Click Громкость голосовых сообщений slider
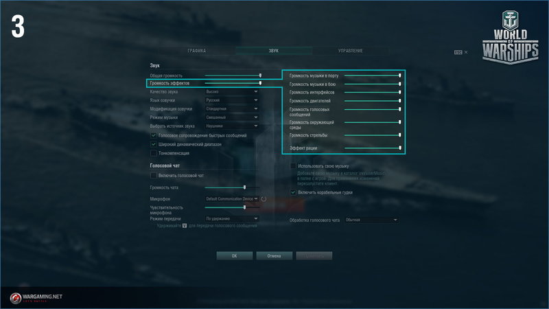The height and width of the screenshot is (309, 549). [373, 109]
